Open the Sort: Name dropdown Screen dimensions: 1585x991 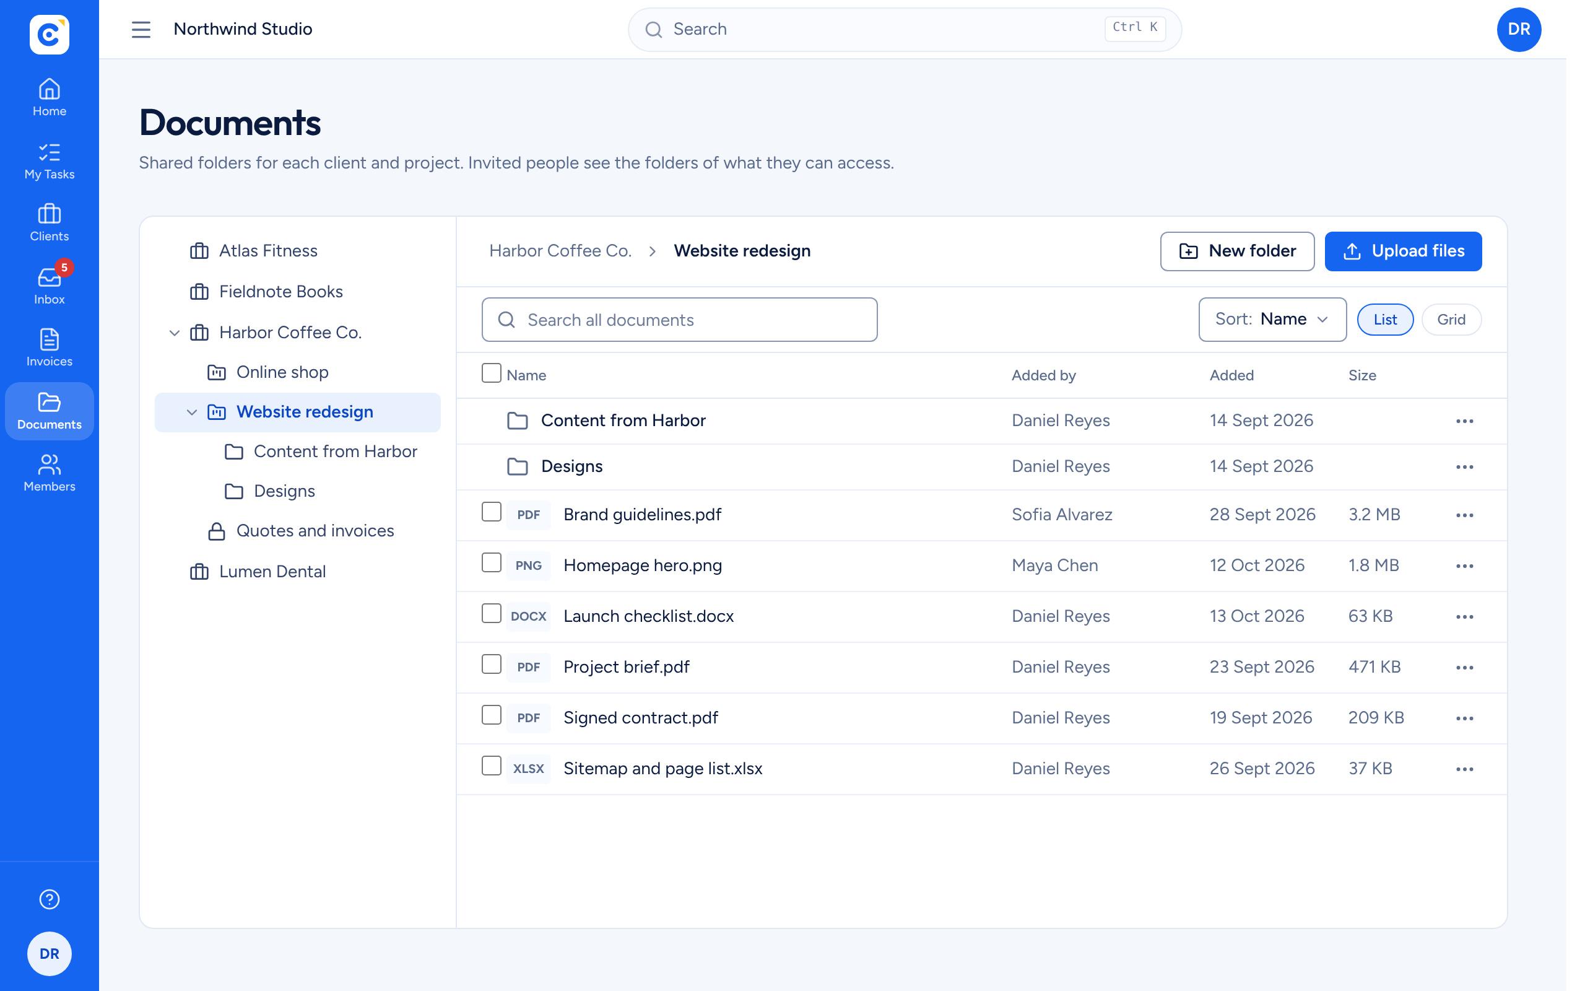[1272, 319]
